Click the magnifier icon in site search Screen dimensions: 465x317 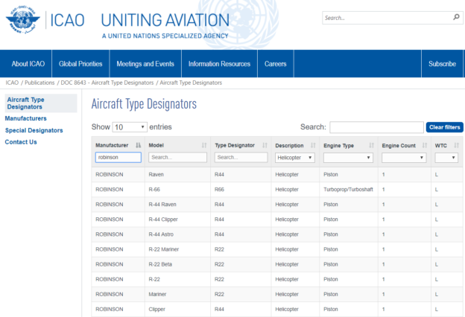point(455,17)
